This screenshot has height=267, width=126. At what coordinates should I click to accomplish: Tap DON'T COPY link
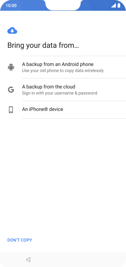[x=20, y=240]
